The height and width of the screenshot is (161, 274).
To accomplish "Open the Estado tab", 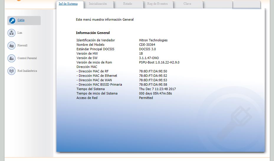I will tap(127, 4).
